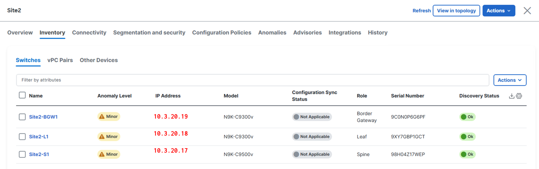
Task: Expand the blue Actions dropdown at top
Action: coord(498,11)
